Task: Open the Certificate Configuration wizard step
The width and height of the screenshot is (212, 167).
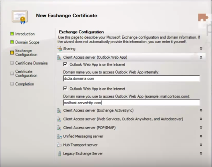Action: (26, 73)
